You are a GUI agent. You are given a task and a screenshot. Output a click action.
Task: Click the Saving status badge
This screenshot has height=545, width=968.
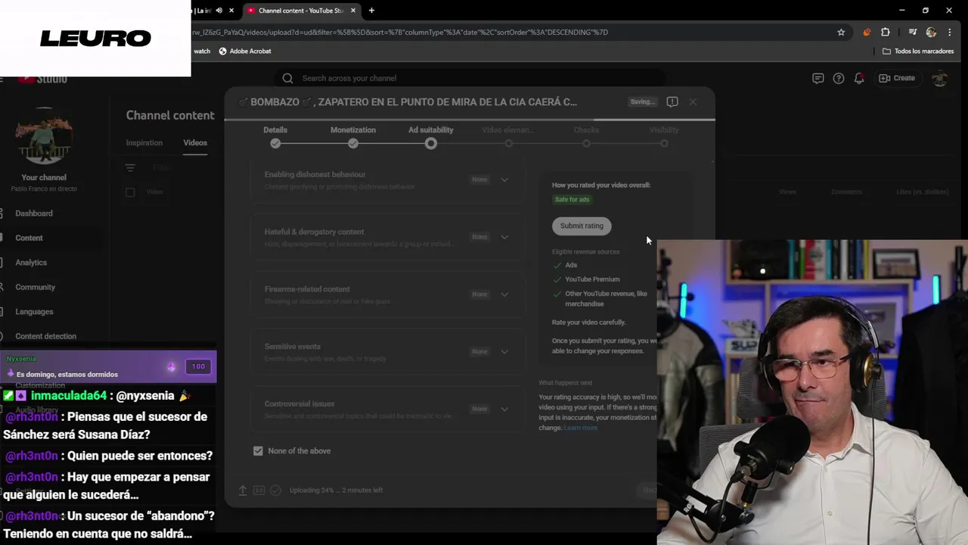(643, 101)
